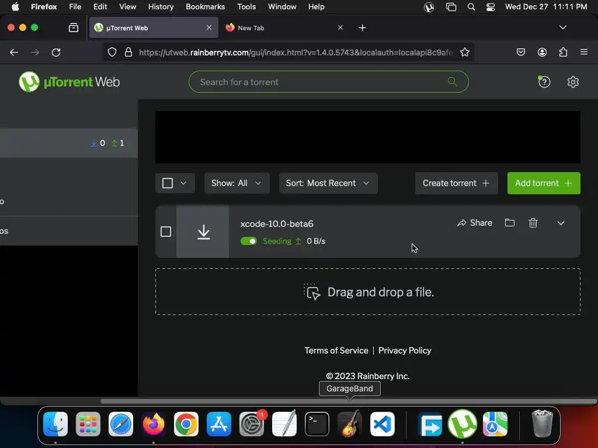Launch Safari from the Dock
The height and width of the screenshot is (448, 598).
point(121,424)
